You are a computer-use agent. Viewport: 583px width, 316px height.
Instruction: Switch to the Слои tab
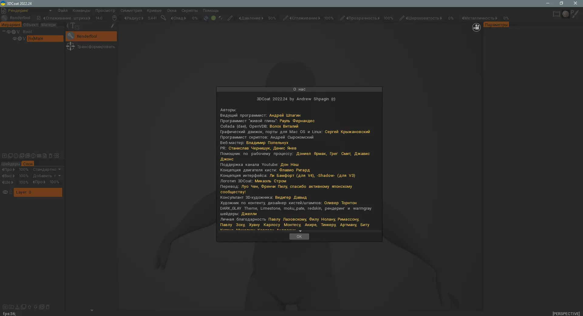tap(28, 164)
